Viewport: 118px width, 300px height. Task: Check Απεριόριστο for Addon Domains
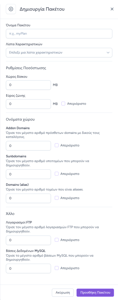tap(57, 145)
